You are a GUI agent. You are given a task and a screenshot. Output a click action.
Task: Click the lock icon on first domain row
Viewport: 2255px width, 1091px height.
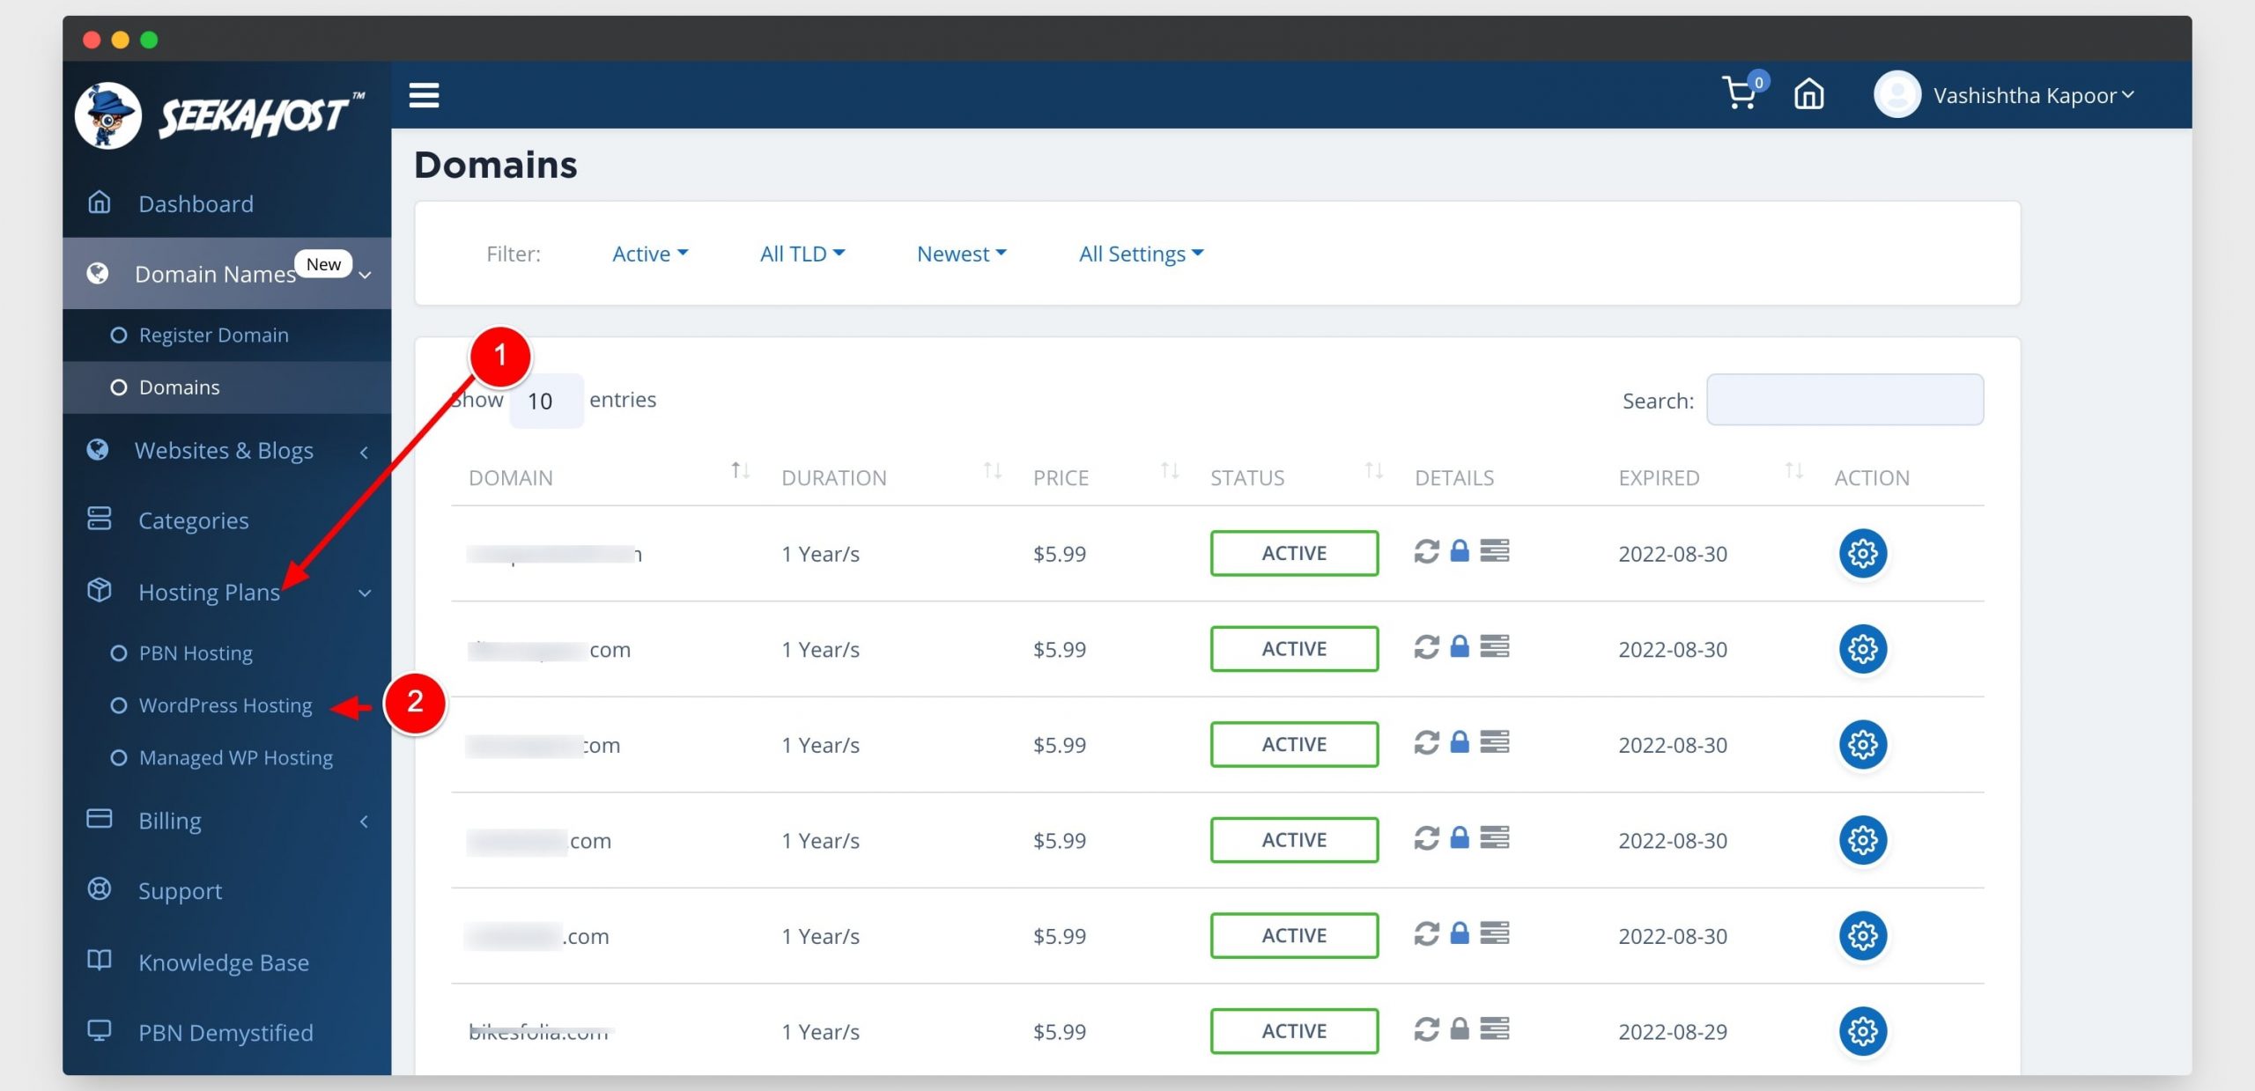point(1461,552)
